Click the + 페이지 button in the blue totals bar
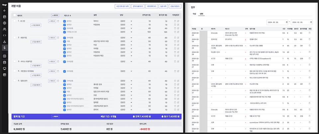 pyautogui.click(x=55, y=116)
